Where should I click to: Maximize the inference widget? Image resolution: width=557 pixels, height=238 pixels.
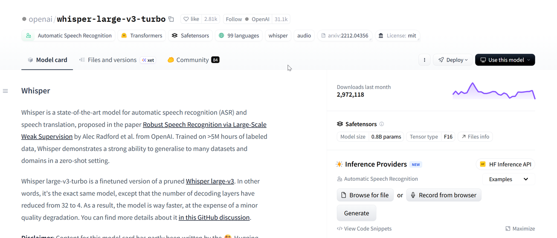point(520,228)
